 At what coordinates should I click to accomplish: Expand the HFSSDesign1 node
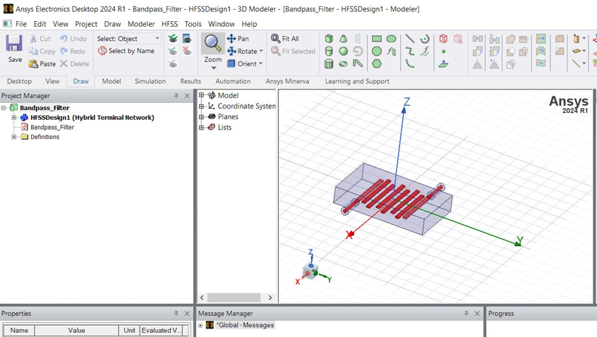[14, 118]
